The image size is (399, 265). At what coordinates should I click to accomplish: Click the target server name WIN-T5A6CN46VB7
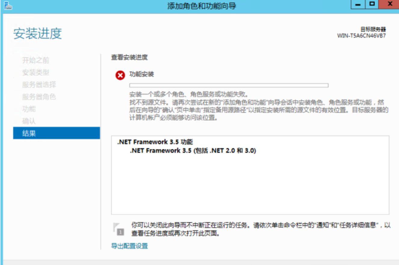coord(361,35)
